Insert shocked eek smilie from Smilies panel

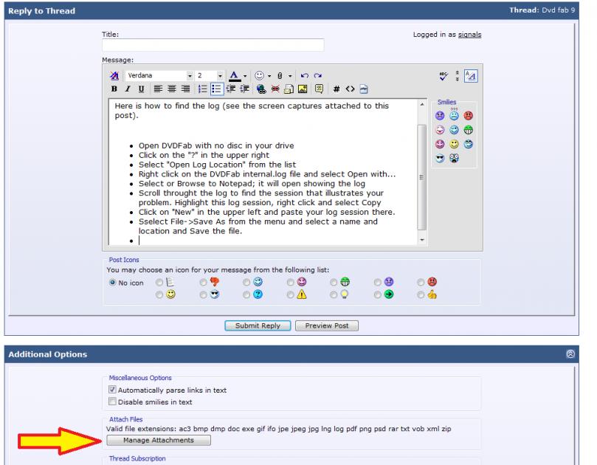454,158
